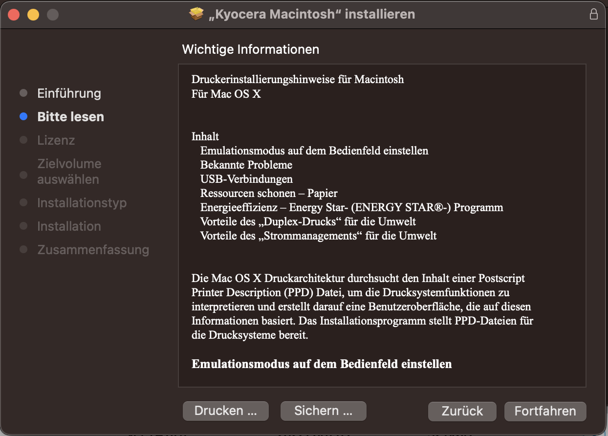
Task: Continue installation by clicking Fortfahren
Action: point(545,411)
